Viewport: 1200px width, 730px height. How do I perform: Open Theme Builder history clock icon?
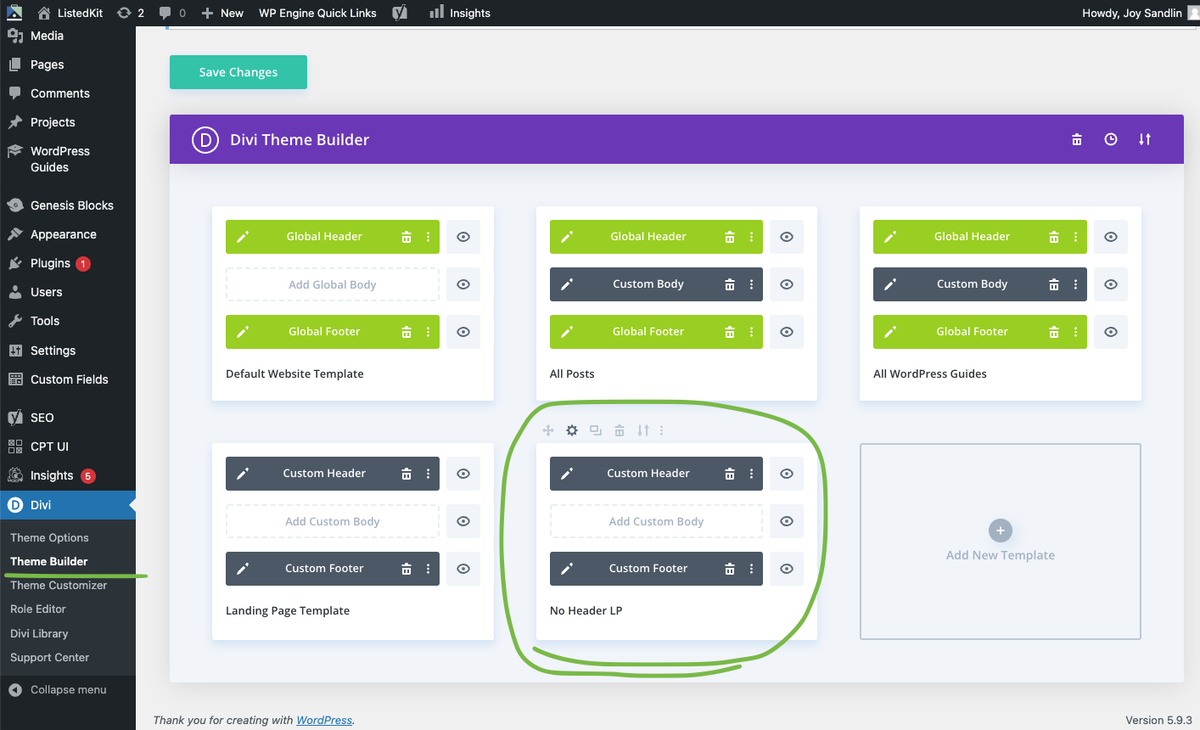(x=1110, y=139)
